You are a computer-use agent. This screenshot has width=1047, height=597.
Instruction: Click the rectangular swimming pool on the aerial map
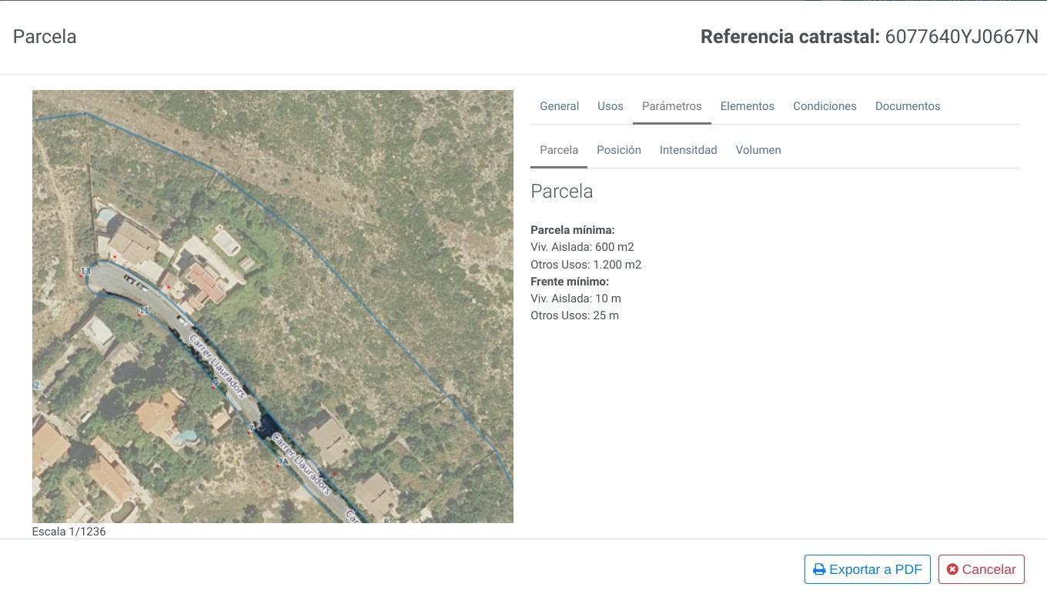(226, 242)
